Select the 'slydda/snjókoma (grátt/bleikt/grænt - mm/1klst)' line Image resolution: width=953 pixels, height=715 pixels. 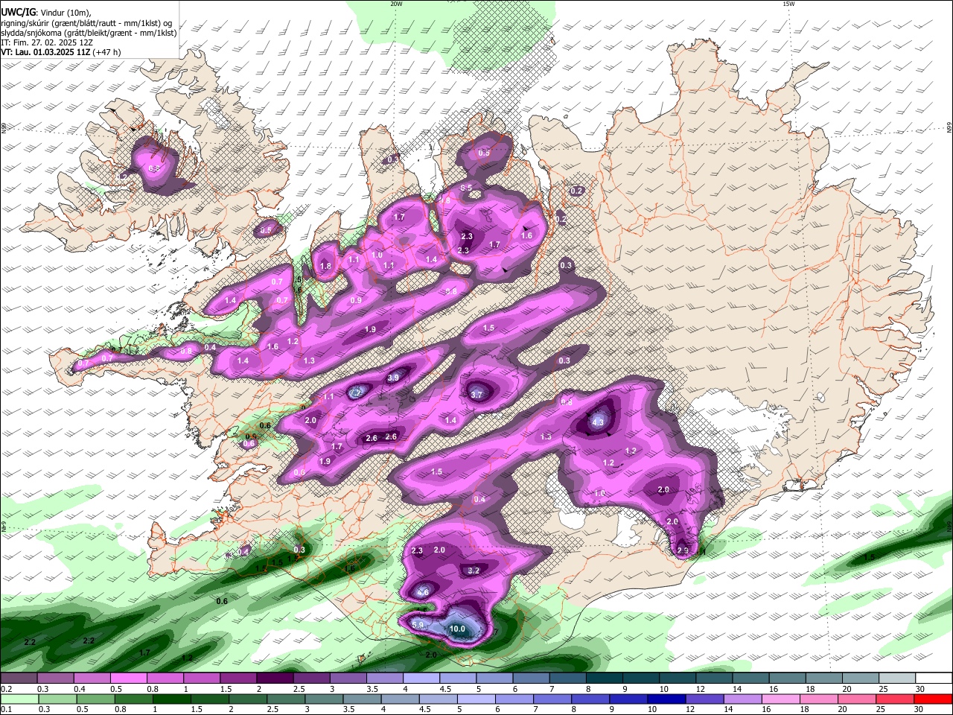point(89,33)
